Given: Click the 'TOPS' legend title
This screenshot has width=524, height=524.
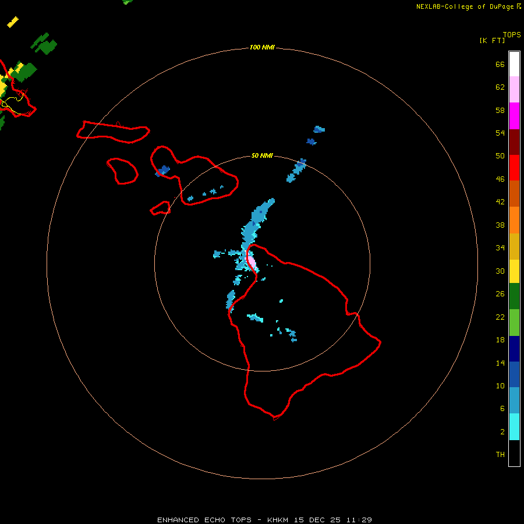Looking at the screenshot, I should pos(512,34).
